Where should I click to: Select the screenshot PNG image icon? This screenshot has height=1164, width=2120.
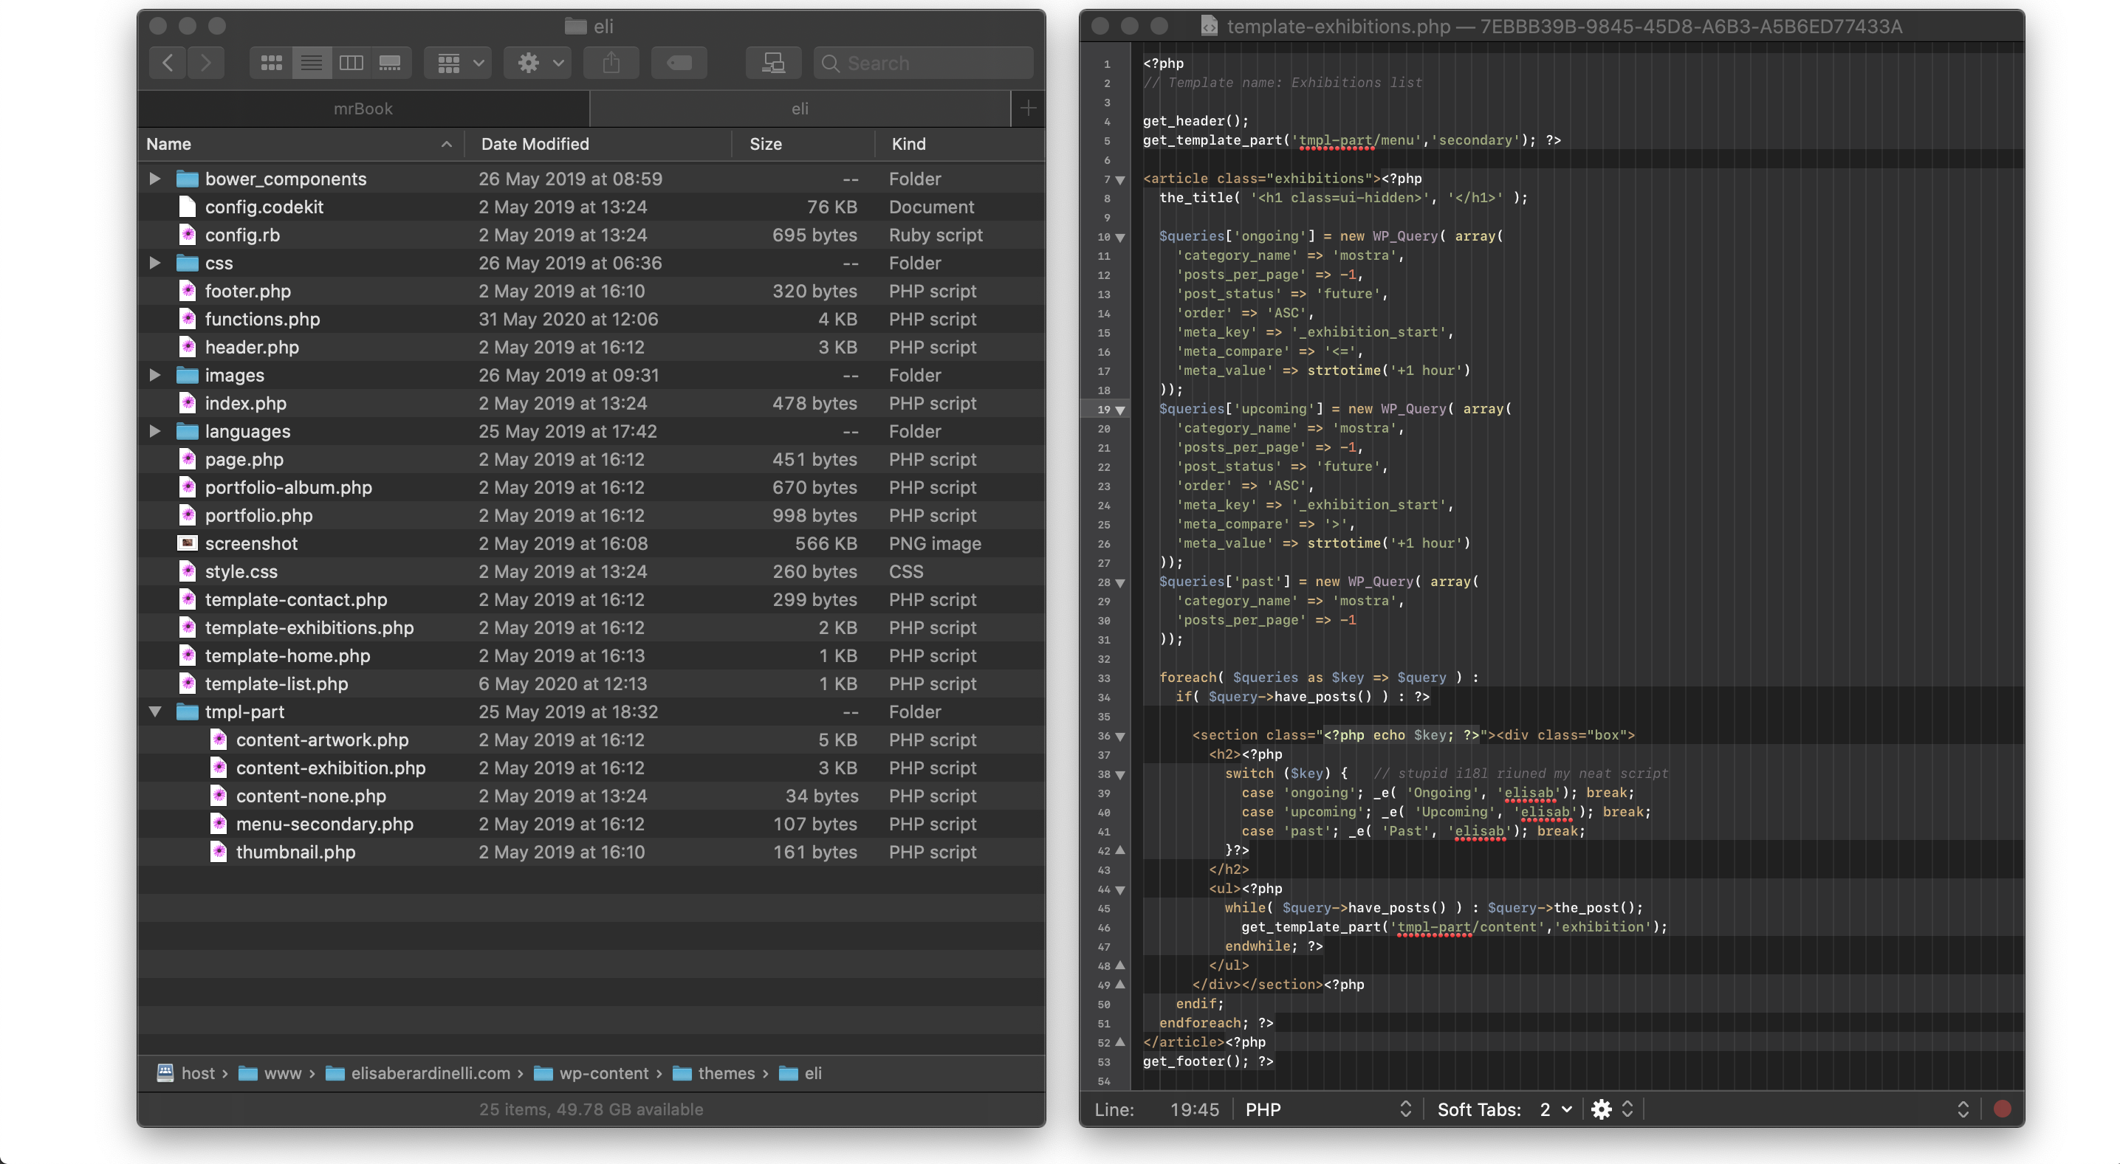[x=188, y=543]
